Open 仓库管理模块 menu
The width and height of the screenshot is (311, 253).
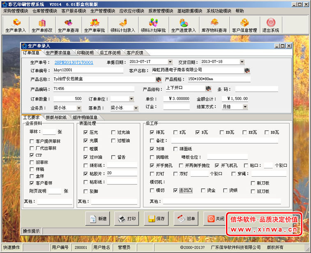point(45,11)
